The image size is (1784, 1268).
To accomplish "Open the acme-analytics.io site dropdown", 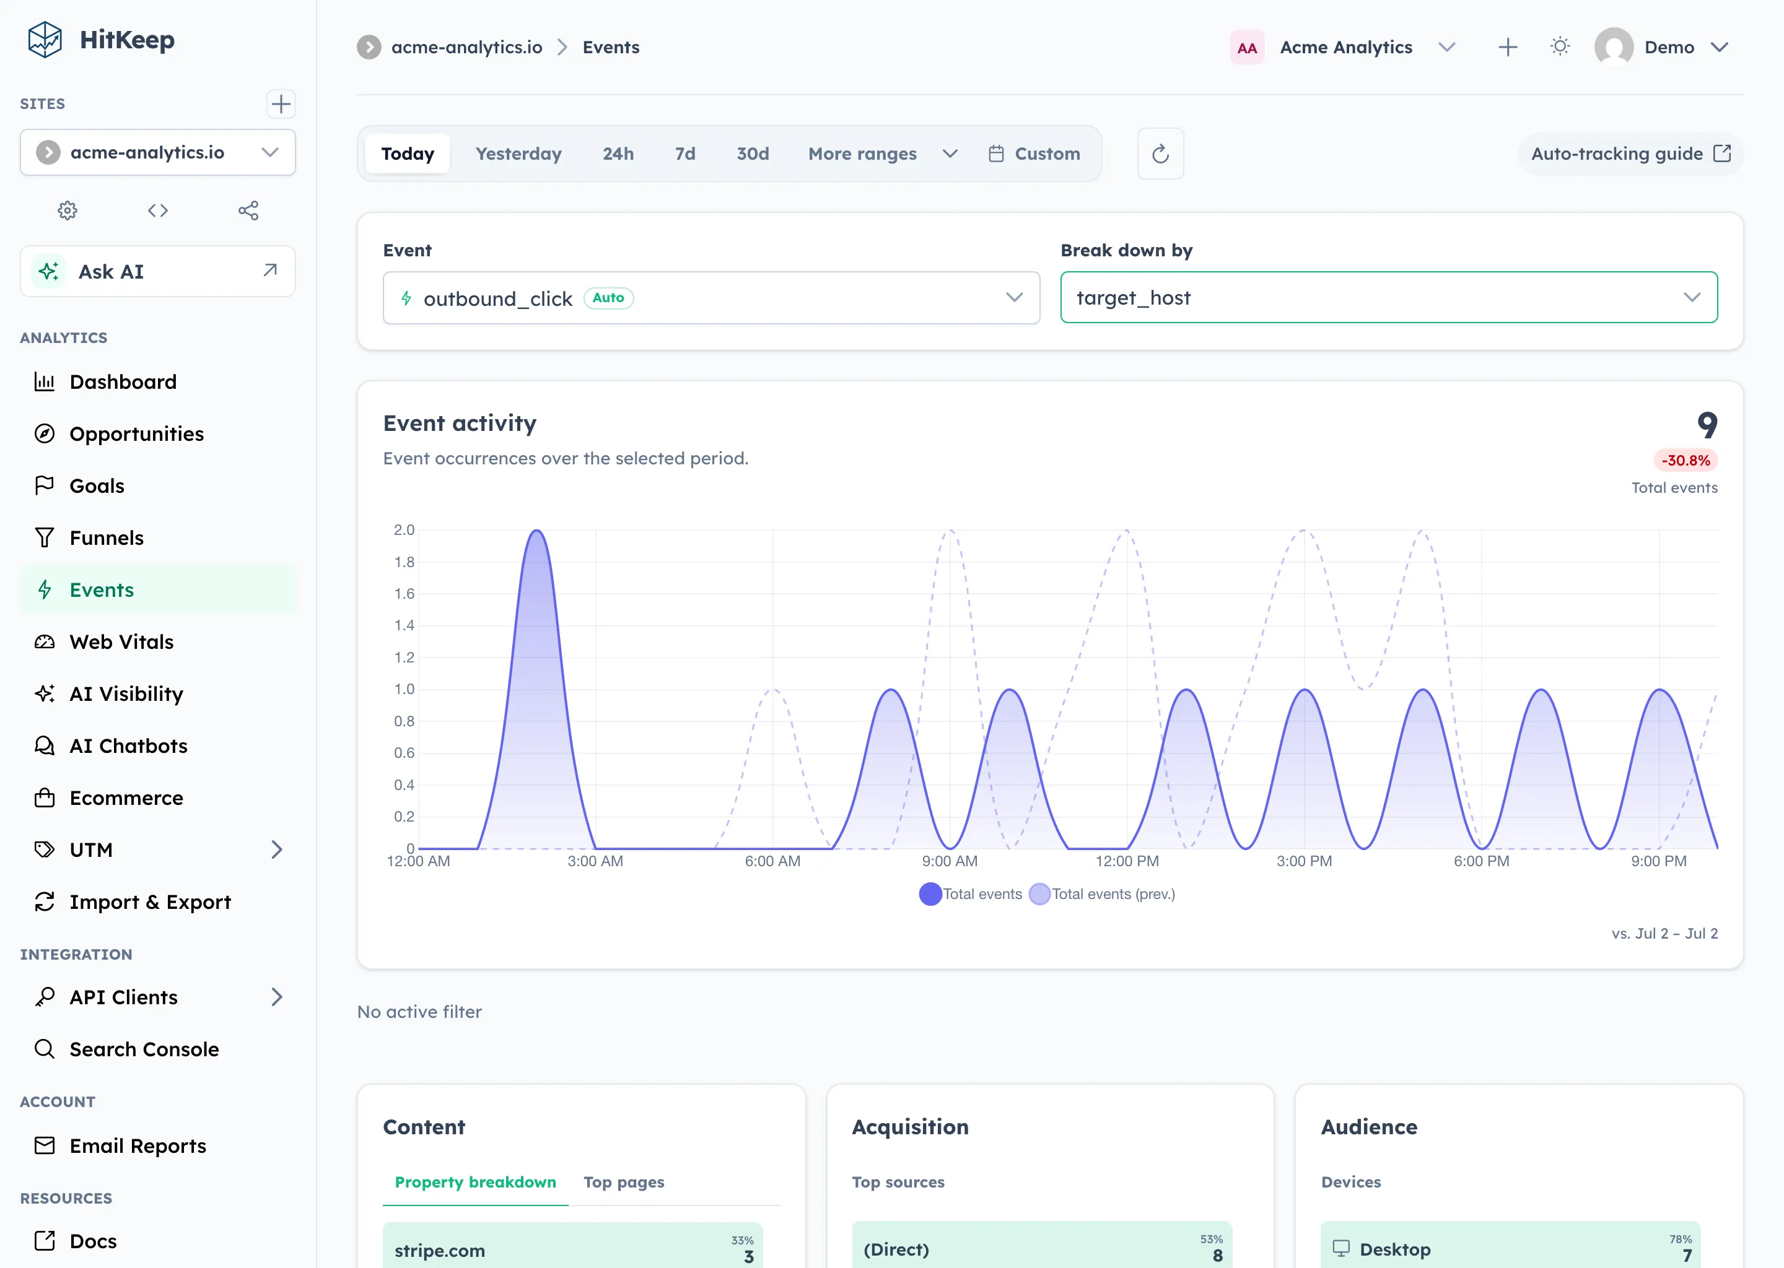I will (158, 152).
